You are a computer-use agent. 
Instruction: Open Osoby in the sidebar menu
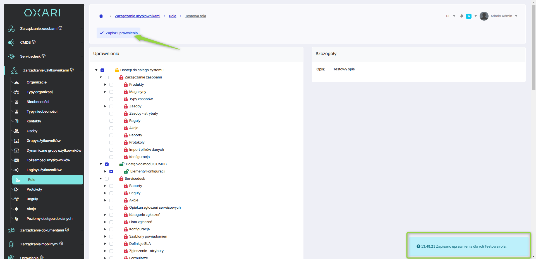tap(32, 131)
